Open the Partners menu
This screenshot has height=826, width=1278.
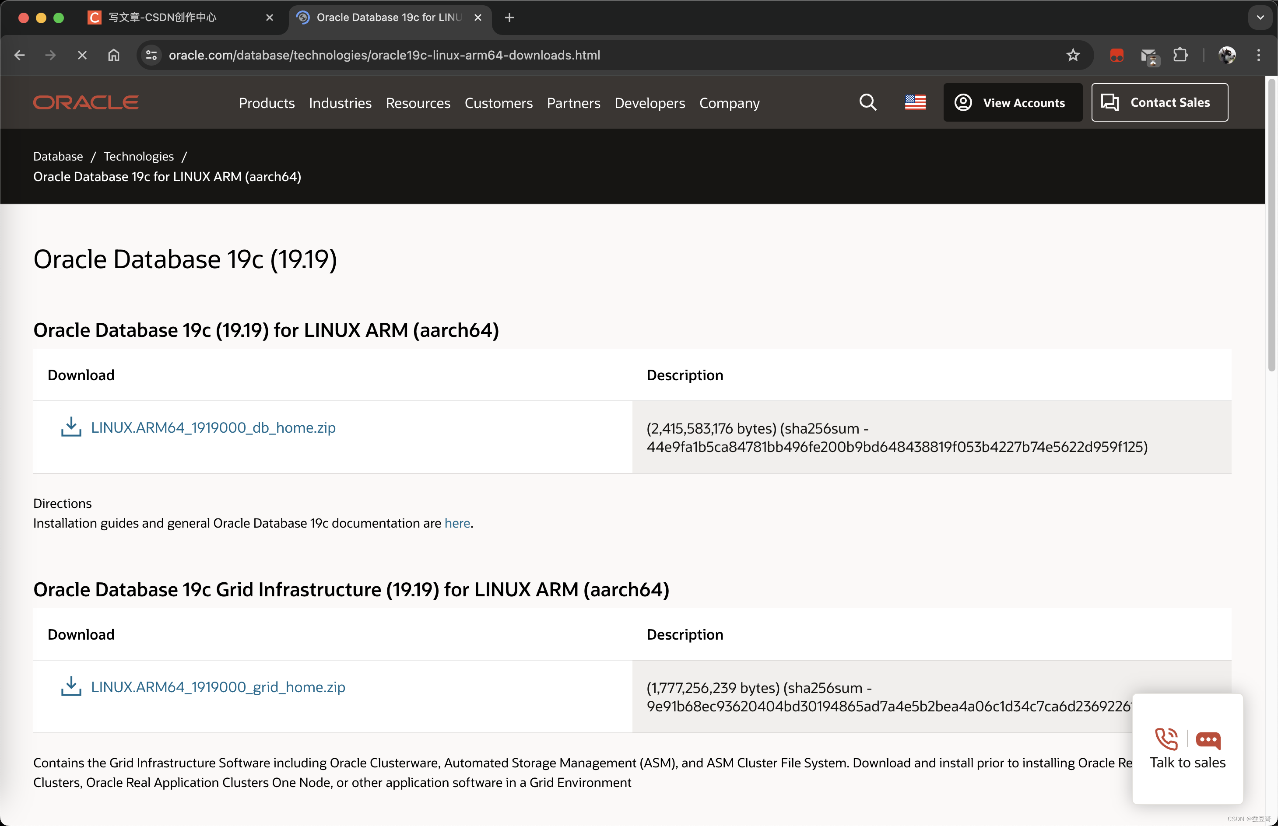(x=573, y=103)
